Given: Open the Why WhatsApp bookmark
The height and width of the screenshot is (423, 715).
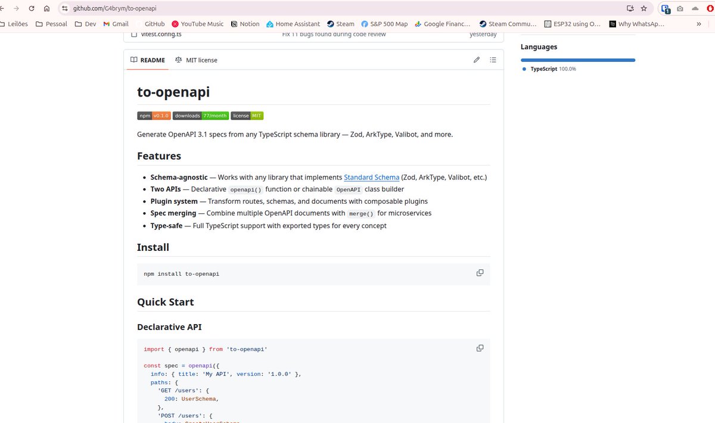Looking at the screenshot, I should (636, 24).
